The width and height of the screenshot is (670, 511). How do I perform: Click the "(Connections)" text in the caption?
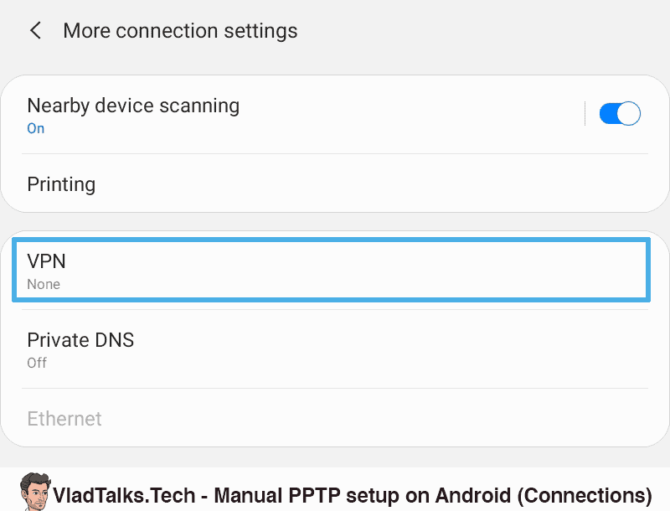585,494
